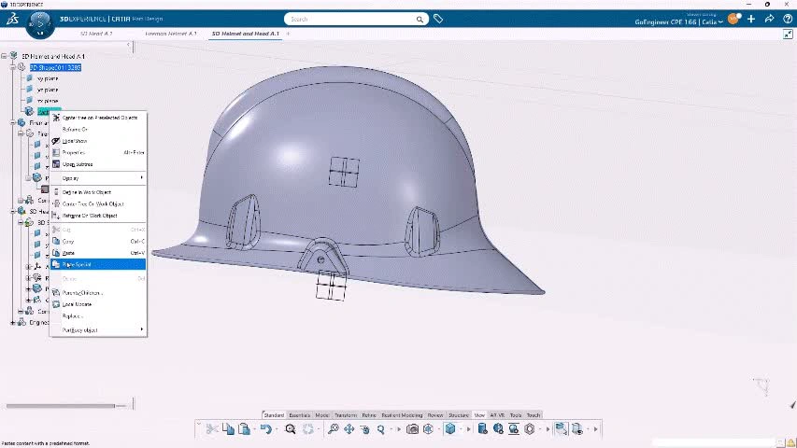Open the Structure toolbar tab
797x448 pixels.
point(458,415)
